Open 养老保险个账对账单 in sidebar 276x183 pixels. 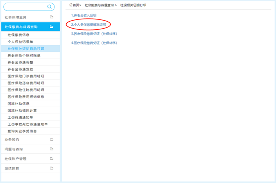tap(24, 55)
